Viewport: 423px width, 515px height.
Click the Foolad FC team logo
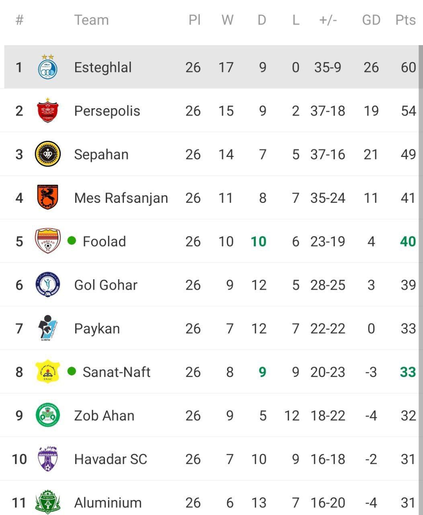(47, 241)
